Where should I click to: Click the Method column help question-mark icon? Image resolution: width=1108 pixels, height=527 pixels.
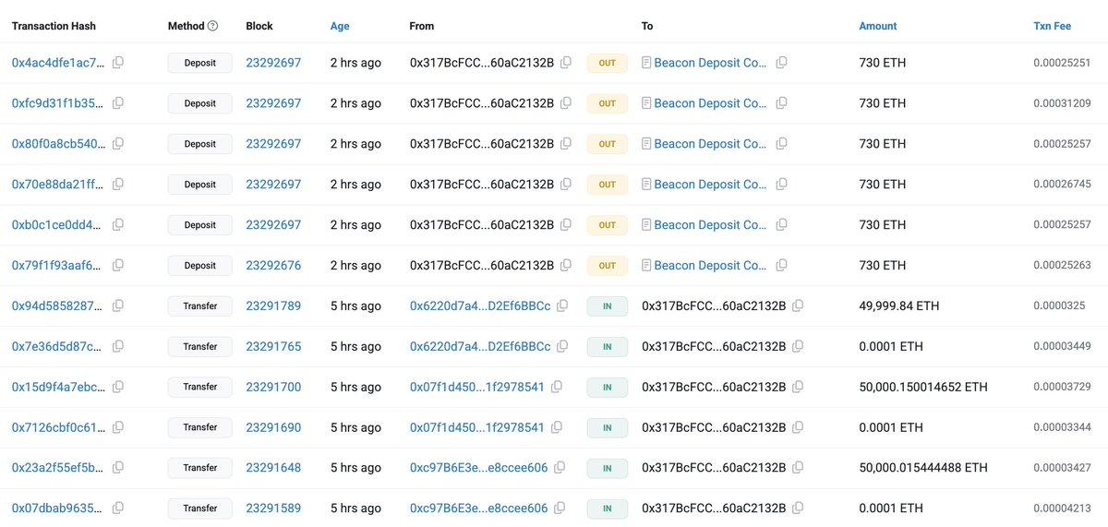click(213, 26)
